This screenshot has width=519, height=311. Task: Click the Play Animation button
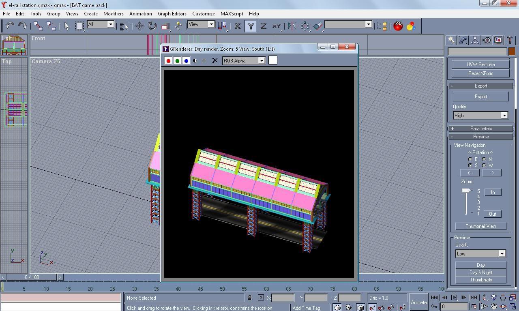click(454, 298)
